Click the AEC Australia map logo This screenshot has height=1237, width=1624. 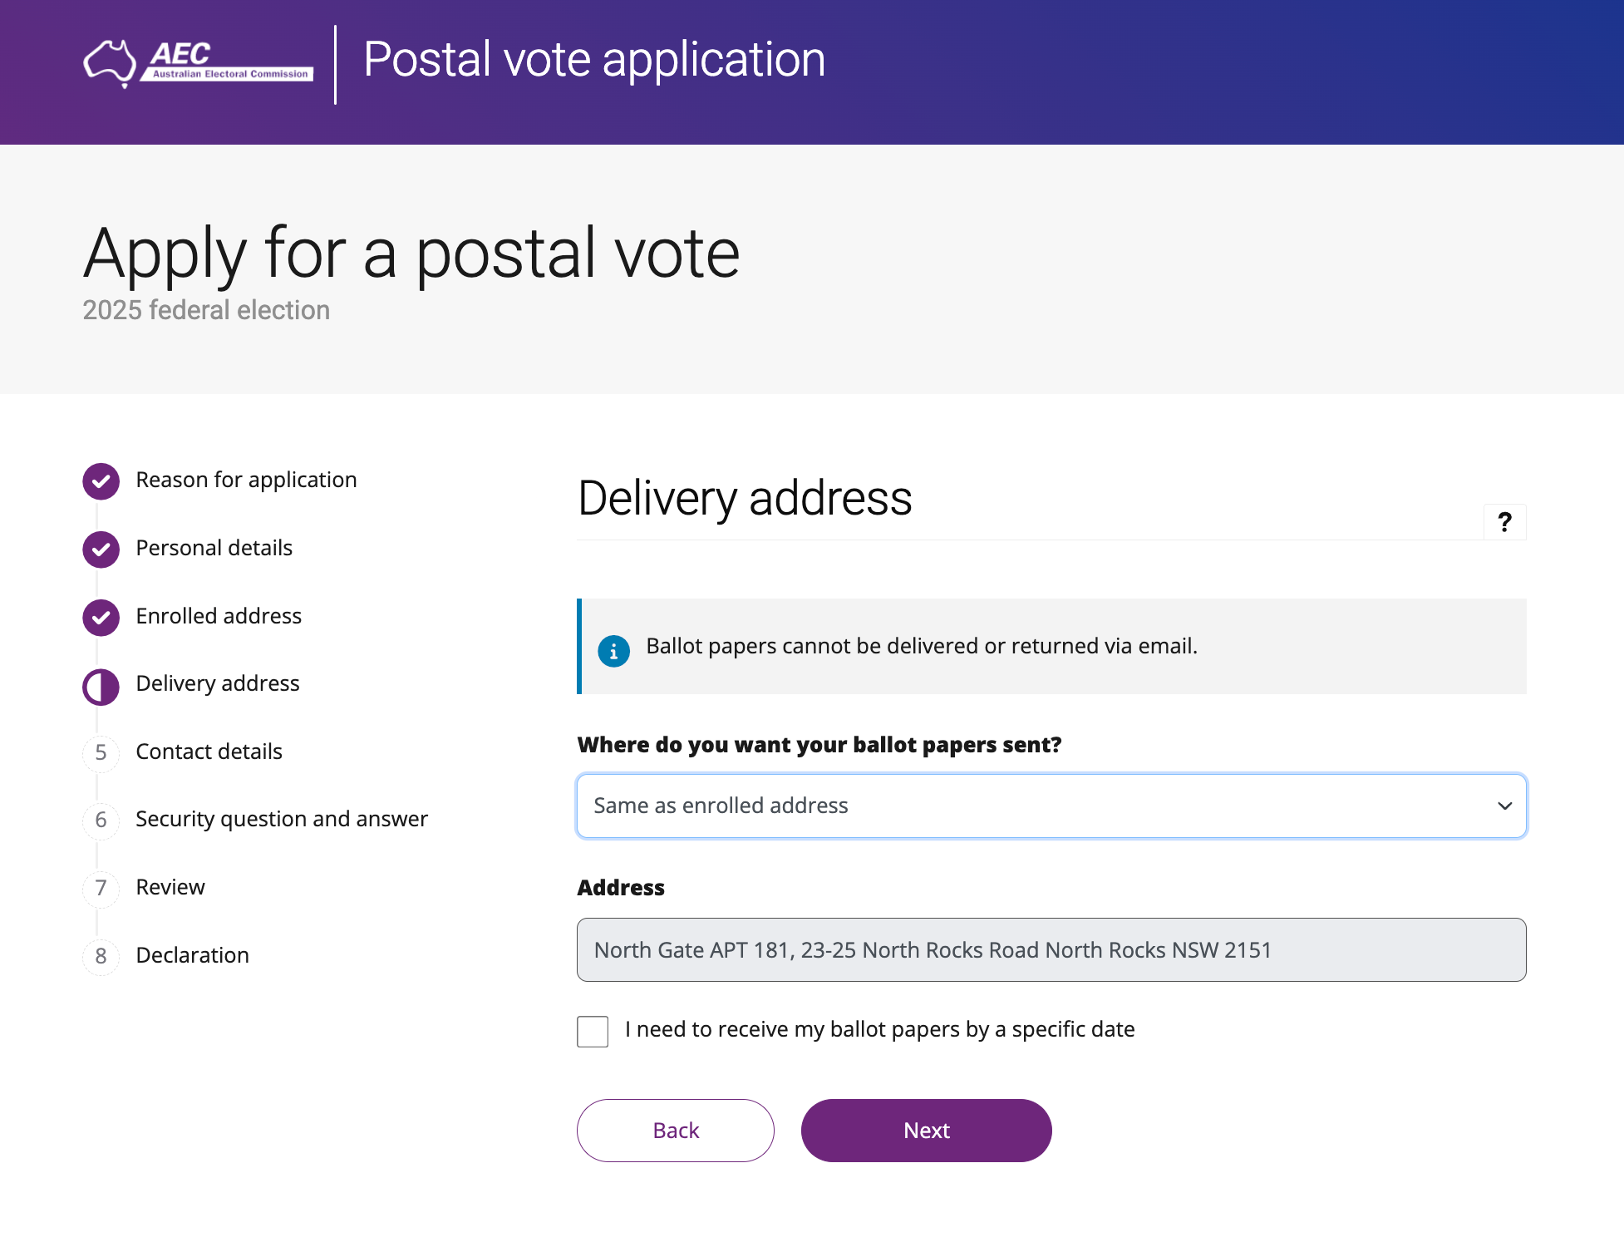point(110,63)
